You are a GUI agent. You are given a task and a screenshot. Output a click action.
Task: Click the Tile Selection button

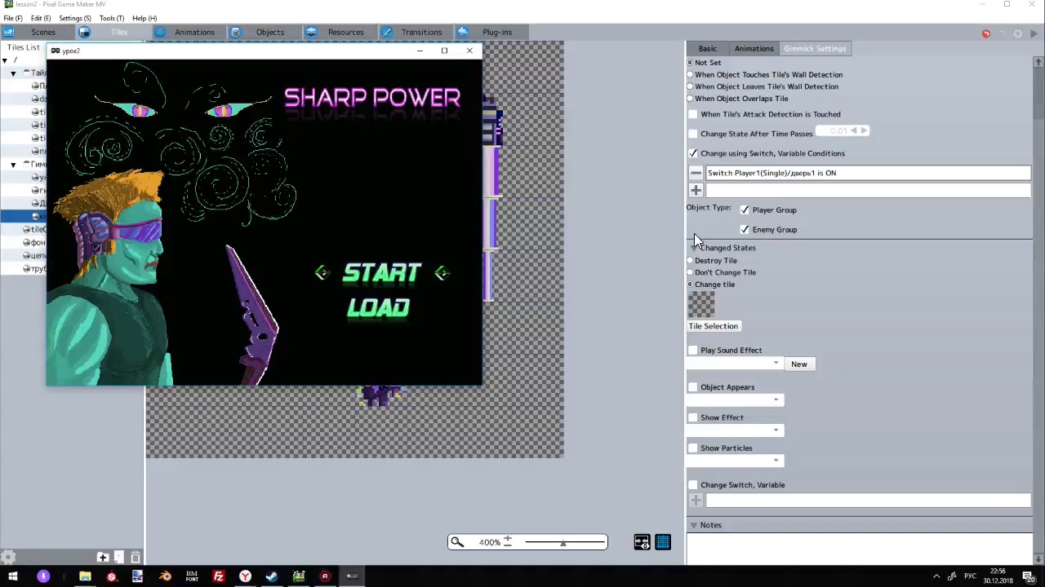[713, 326]
